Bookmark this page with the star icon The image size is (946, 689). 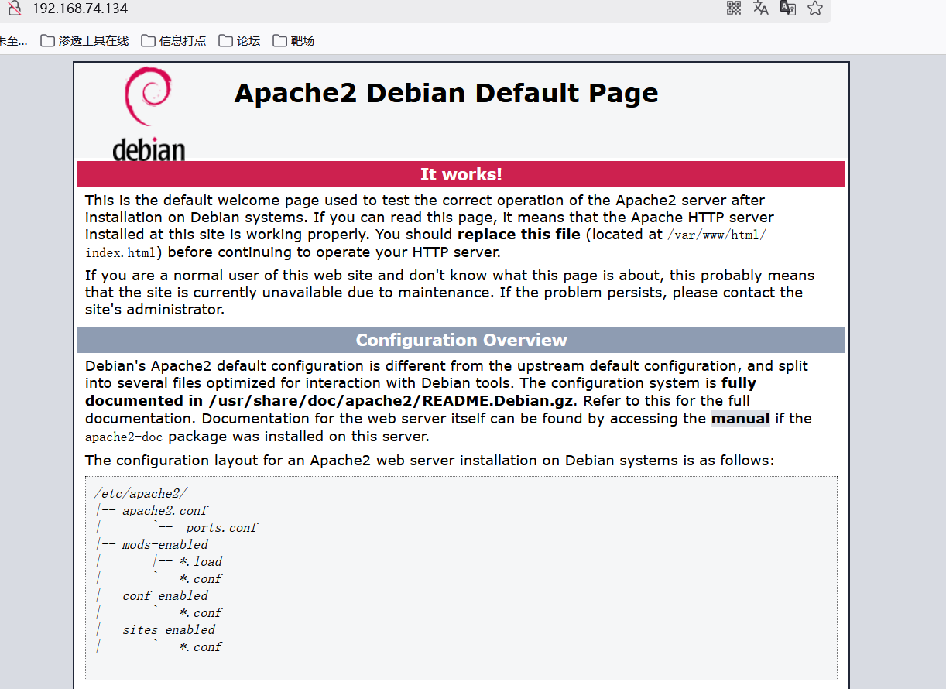pos(815,9)
